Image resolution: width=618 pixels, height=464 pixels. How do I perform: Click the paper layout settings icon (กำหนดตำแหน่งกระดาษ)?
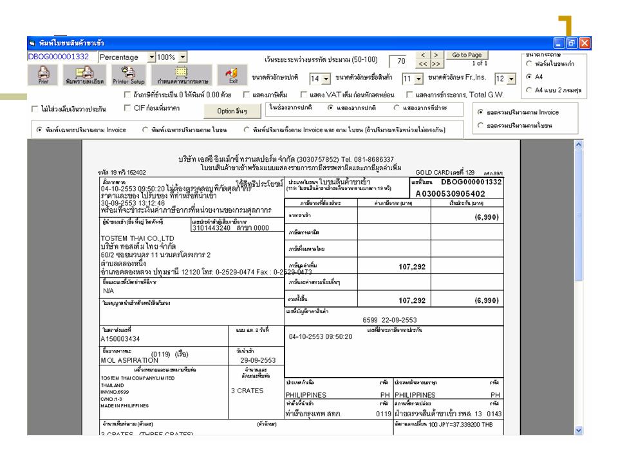coord(181,75)
